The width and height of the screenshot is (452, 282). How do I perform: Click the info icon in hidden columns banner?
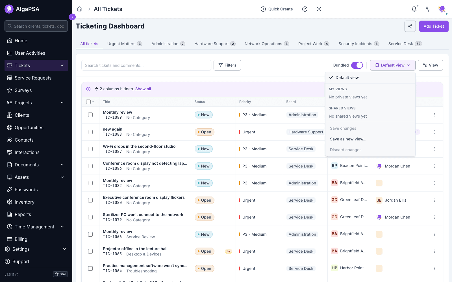88,89
